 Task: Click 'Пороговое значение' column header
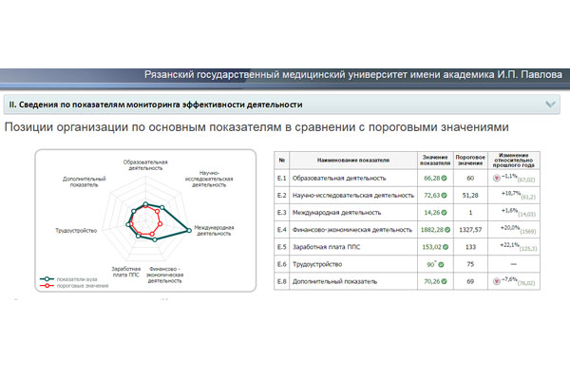click(x=471, y=160)
